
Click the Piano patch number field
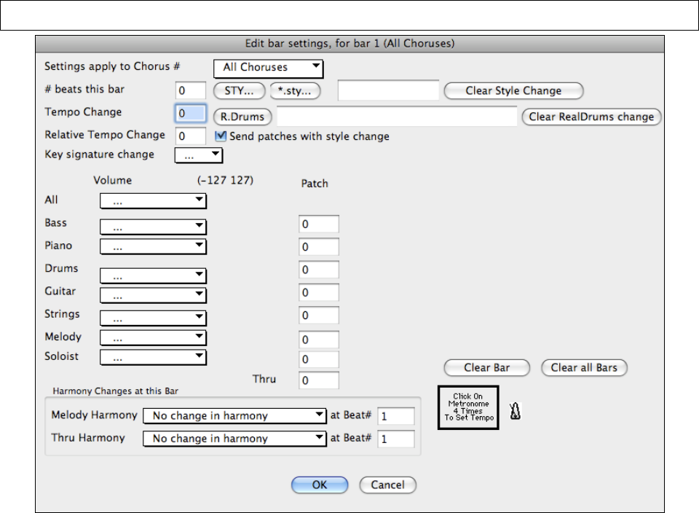[318, 247]
